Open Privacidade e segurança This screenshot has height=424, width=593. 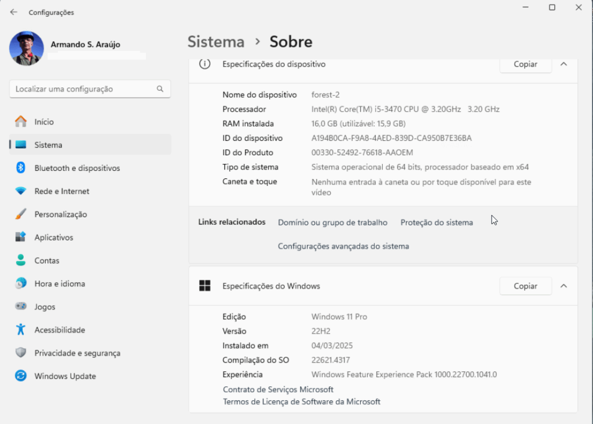coord(77,353)
